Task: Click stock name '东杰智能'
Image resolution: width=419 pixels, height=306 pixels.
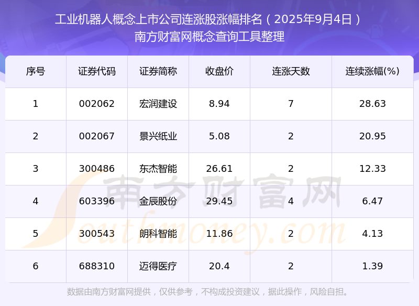Action: [158, 169]
